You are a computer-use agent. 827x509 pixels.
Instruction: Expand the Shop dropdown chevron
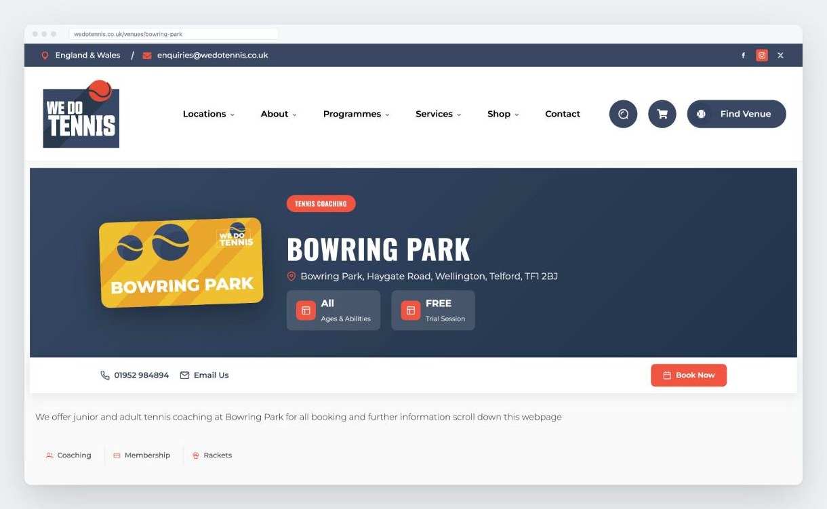[x=517, y=115]
